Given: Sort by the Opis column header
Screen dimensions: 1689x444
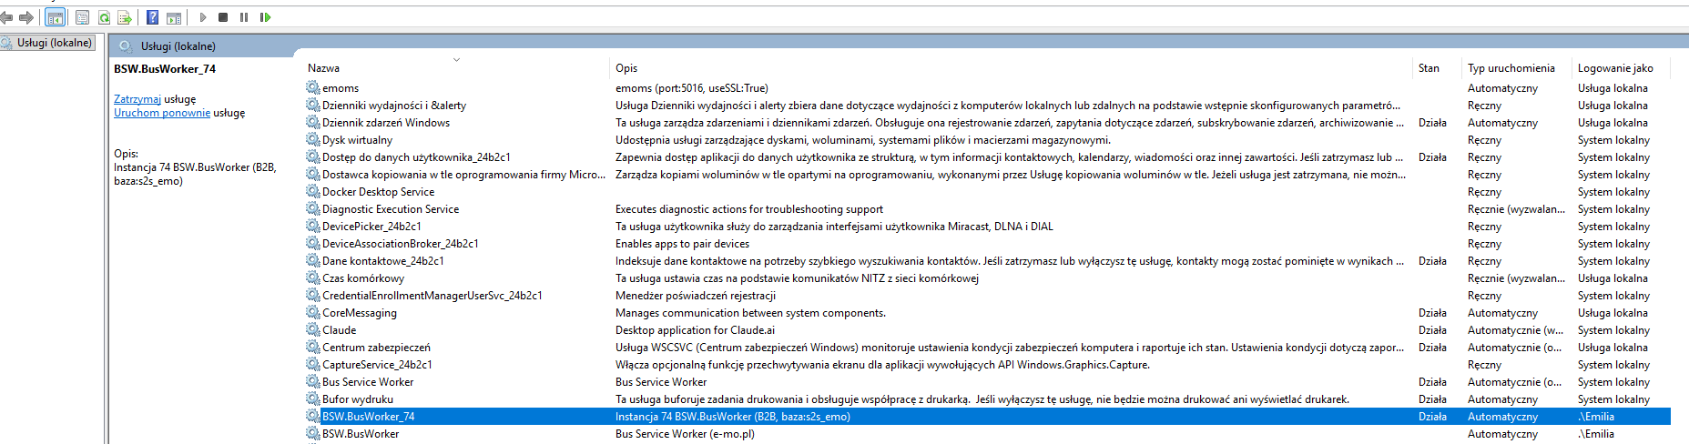Looking at the screenshot, I should coord(626,68).
